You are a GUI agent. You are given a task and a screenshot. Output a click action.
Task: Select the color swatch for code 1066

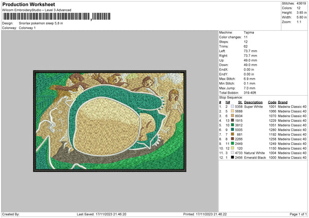[232, 111]
